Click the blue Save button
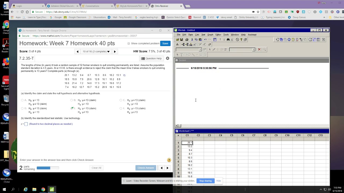The width and height of the screenshot is (344, 193). (x=165, y=43)
